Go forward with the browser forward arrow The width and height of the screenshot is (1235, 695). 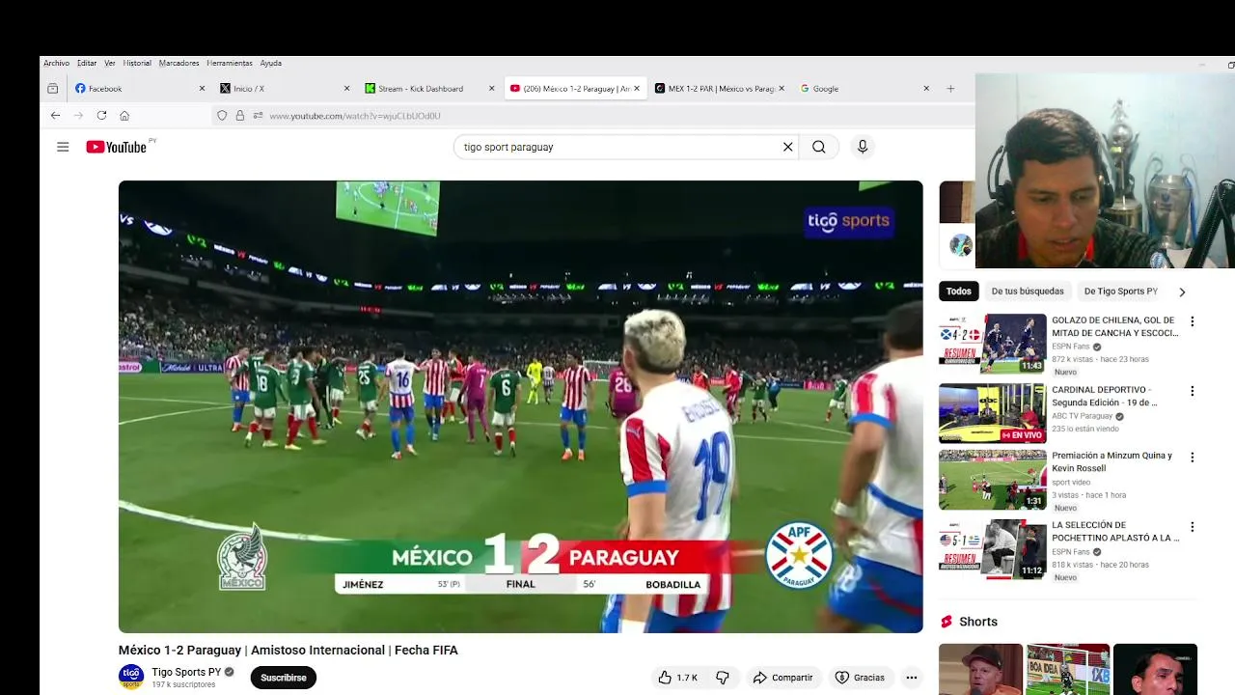coord(78,116)
